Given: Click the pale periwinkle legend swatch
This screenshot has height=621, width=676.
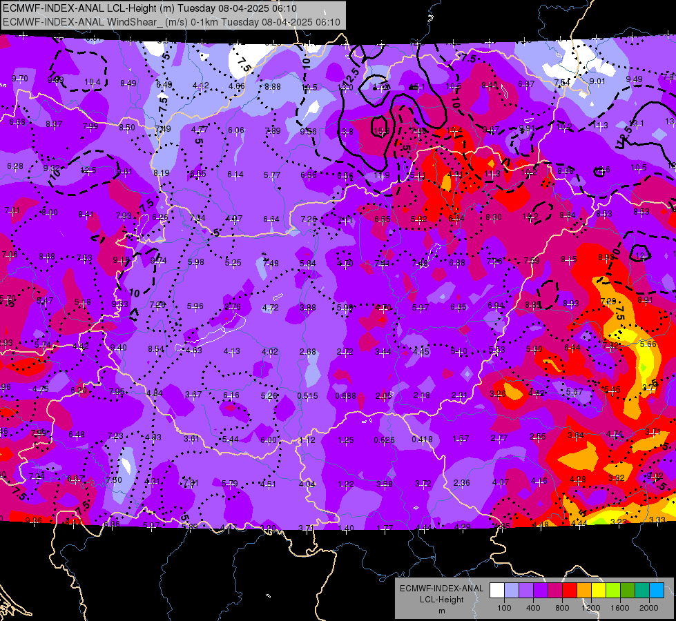Looking at the screenshot, I should coord(511,591).
